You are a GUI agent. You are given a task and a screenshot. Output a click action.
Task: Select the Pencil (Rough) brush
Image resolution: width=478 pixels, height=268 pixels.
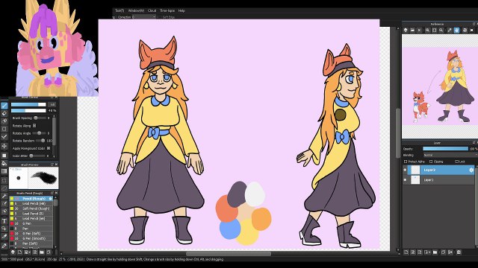[x=31, y=199]
